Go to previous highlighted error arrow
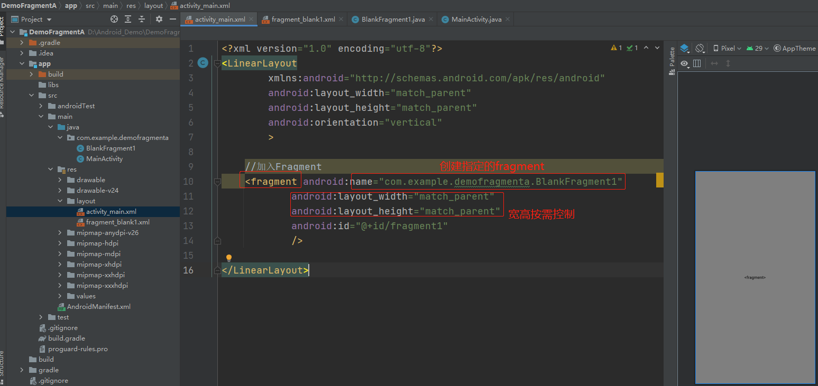Viewport: 818px width, 386px height. tap(647, 48)
